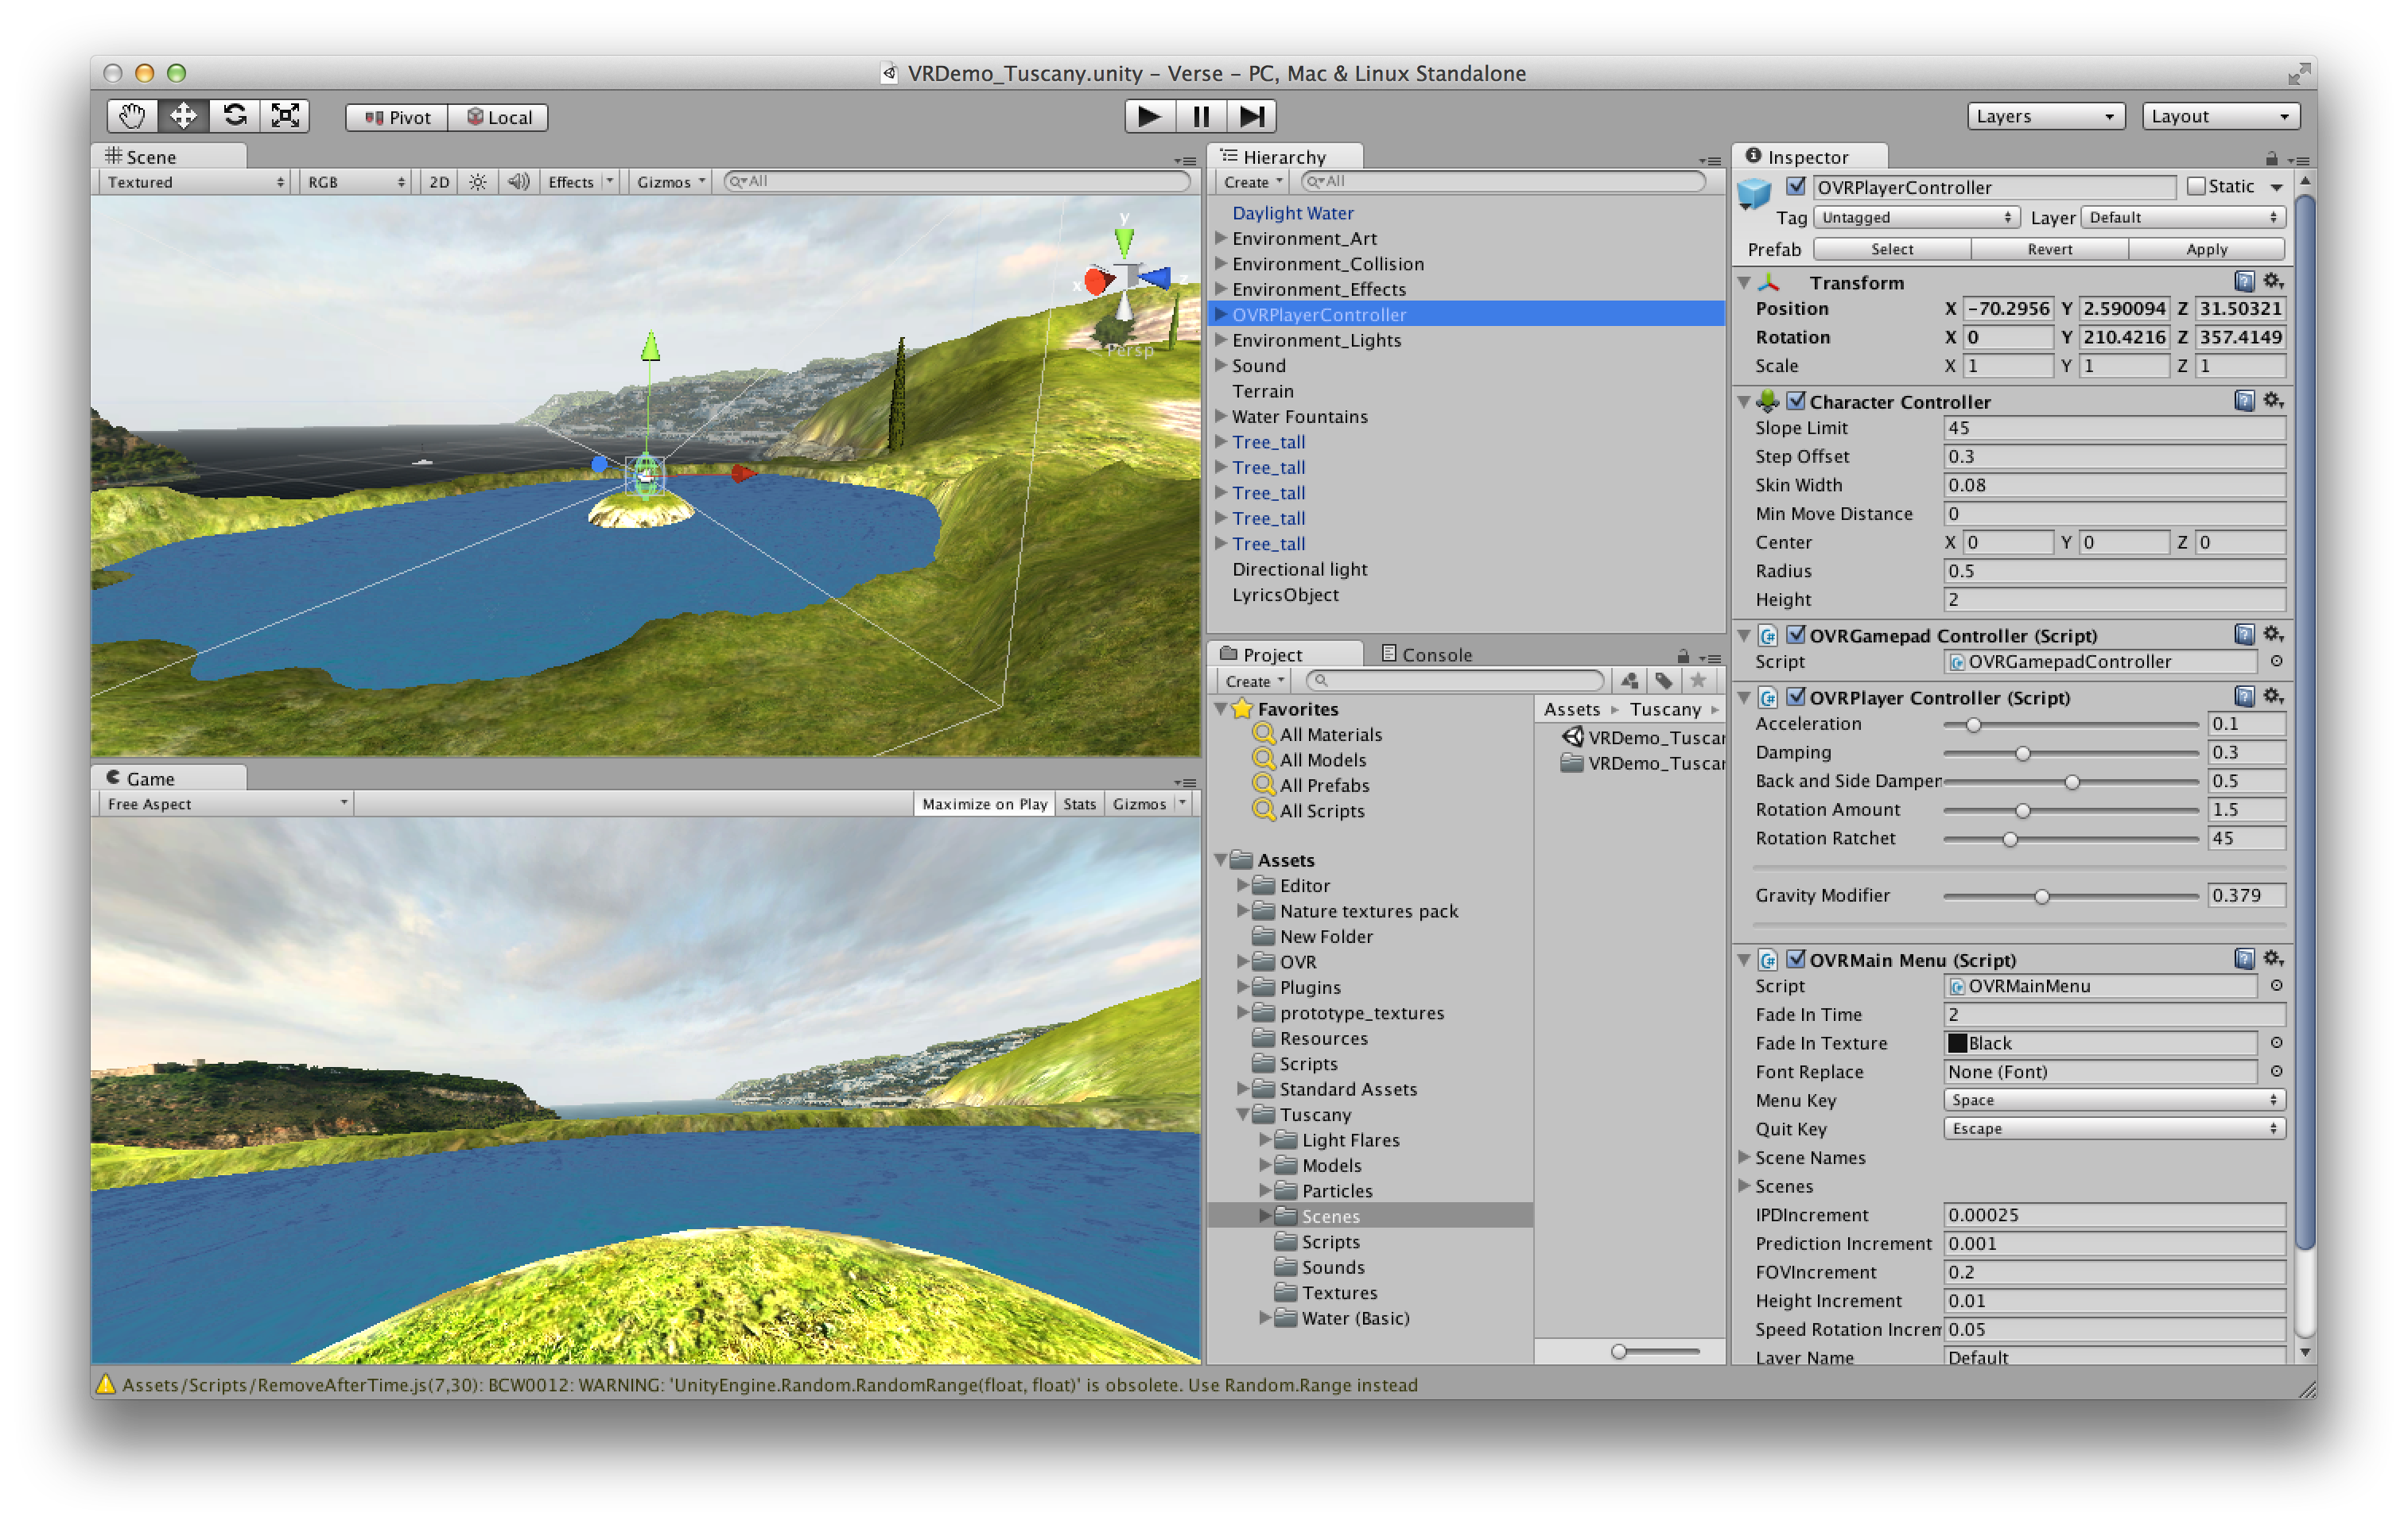Toggle scene audio speaker icon

[518, 182]
